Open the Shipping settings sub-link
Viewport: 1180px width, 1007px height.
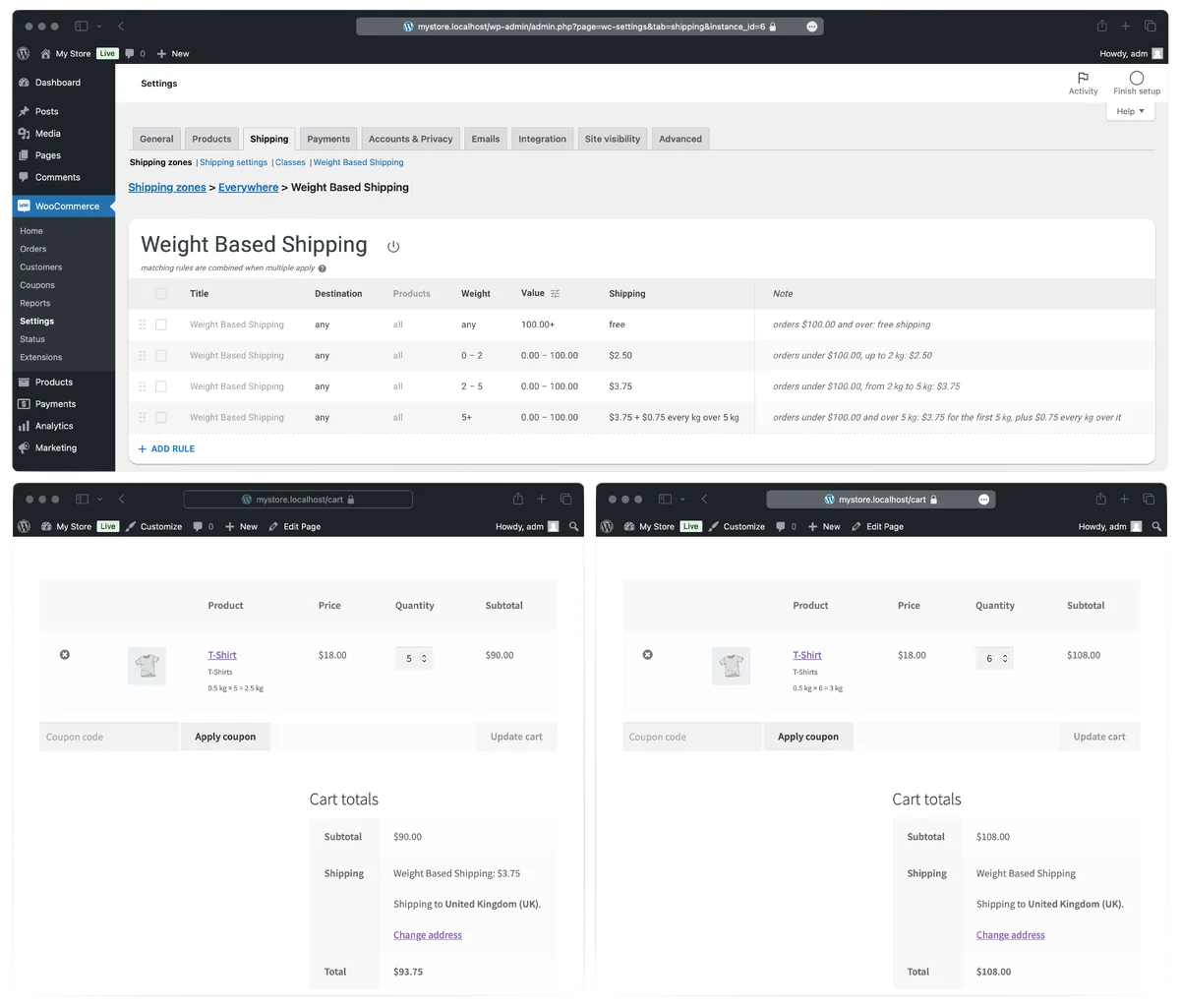tap(233, 162)
